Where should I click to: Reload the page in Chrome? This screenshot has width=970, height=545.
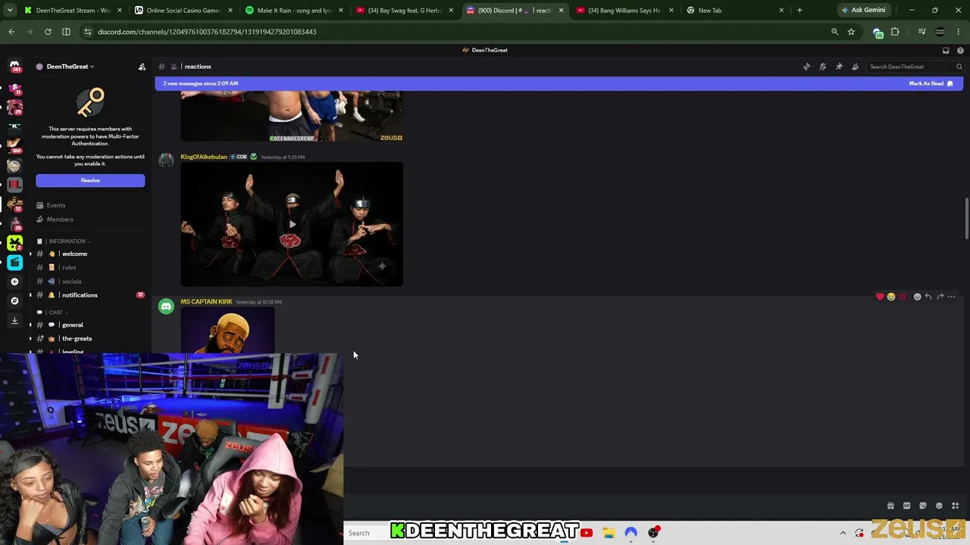tap(48, 32)
